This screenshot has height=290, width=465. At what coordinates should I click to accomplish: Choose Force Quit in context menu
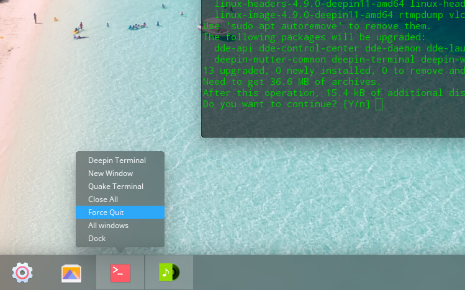pyautogui.click(x=120, y=213)
